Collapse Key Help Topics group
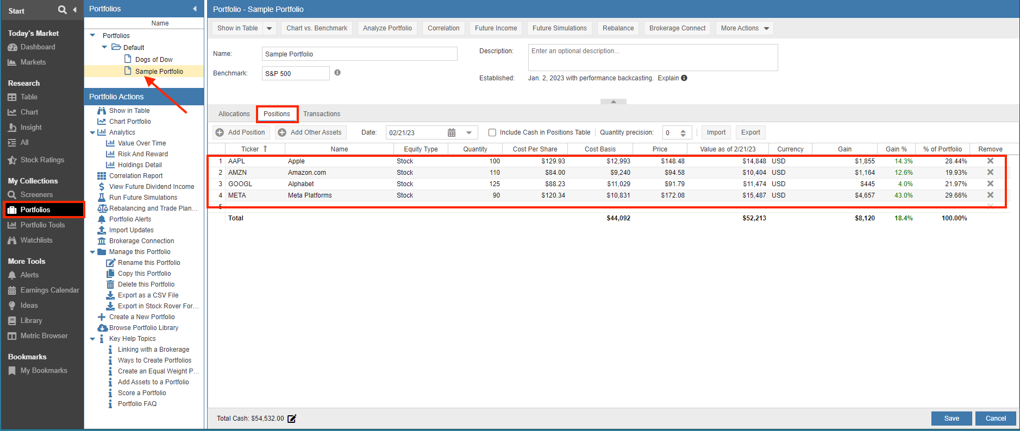 [92, 339]
